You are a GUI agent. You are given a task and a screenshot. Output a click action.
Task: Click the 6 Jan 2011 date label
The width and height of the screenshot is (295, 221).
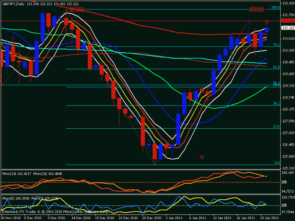[x=198, y=218]
